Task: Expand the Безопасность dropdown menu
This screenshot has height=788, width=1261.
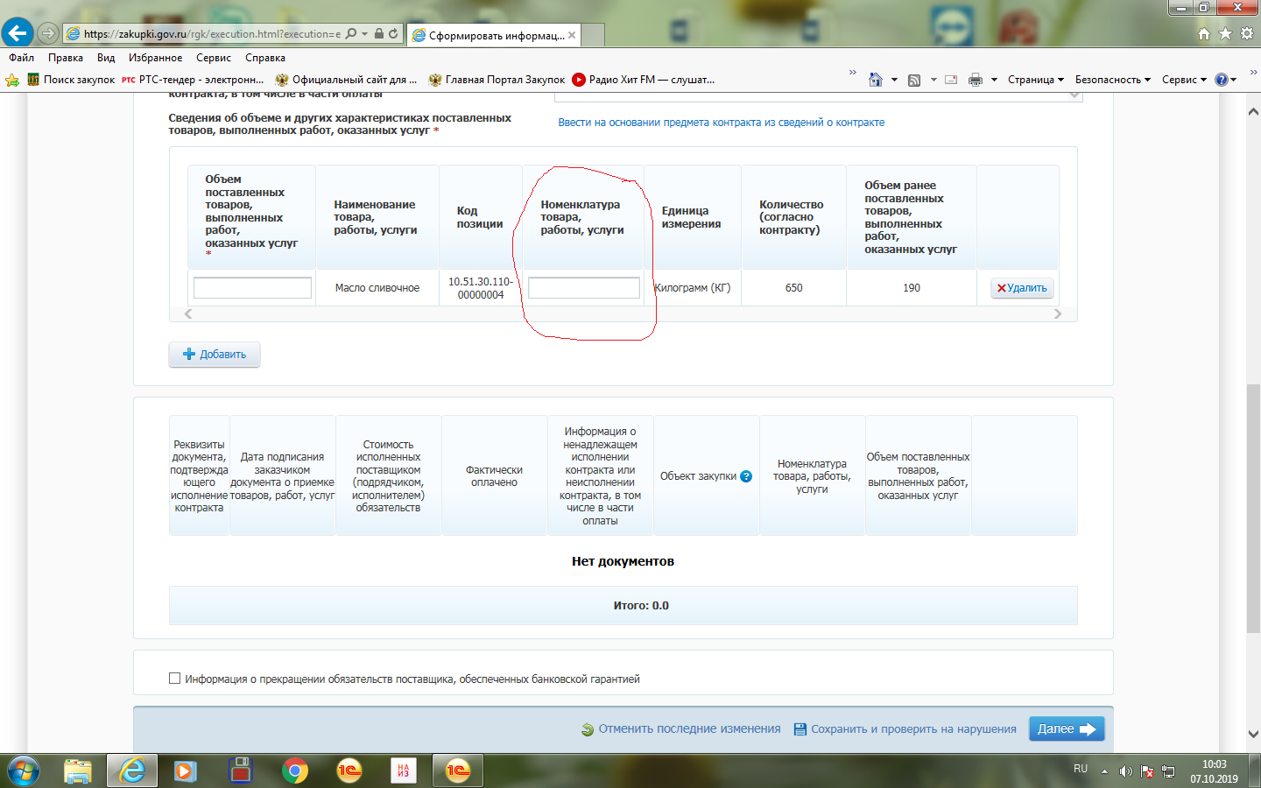Action: pos(1112,80)
